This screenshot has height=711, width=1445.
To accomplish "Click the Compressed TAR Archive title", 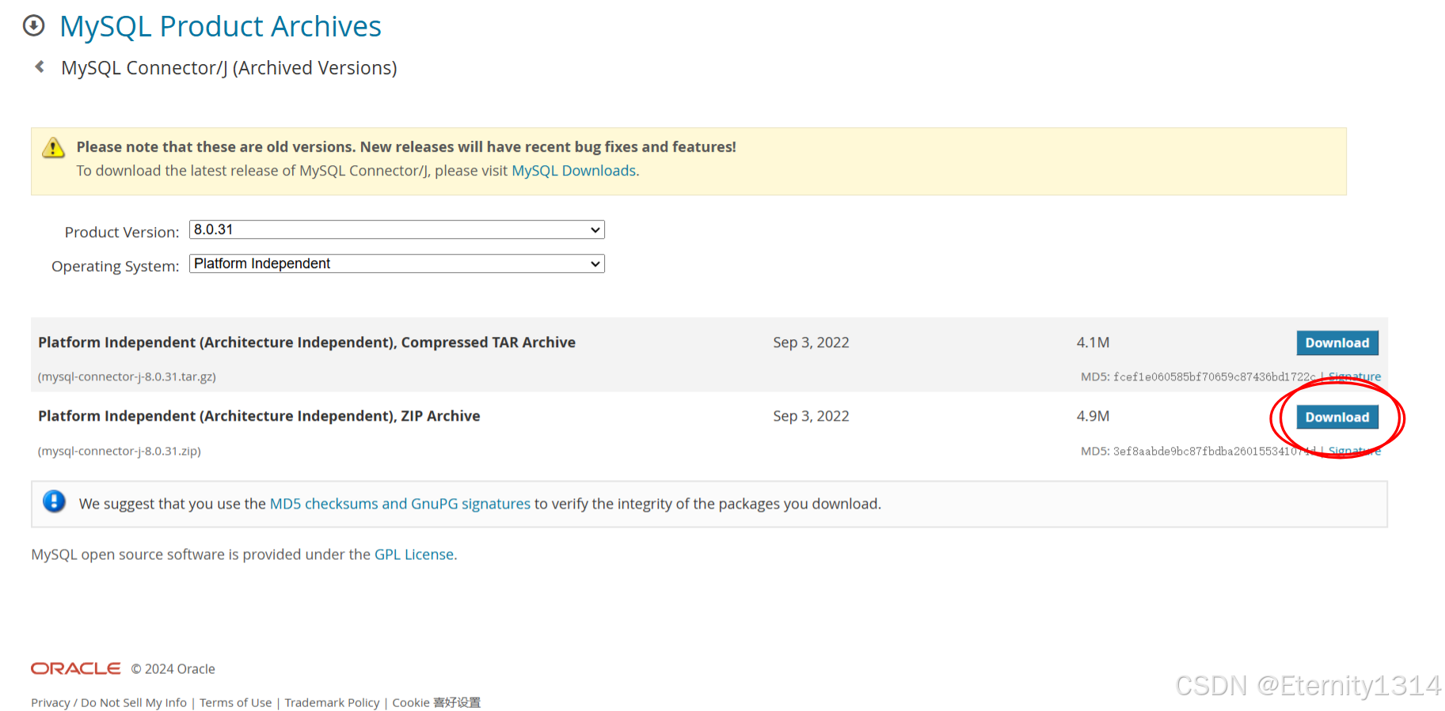I will [x=306, y=342].
